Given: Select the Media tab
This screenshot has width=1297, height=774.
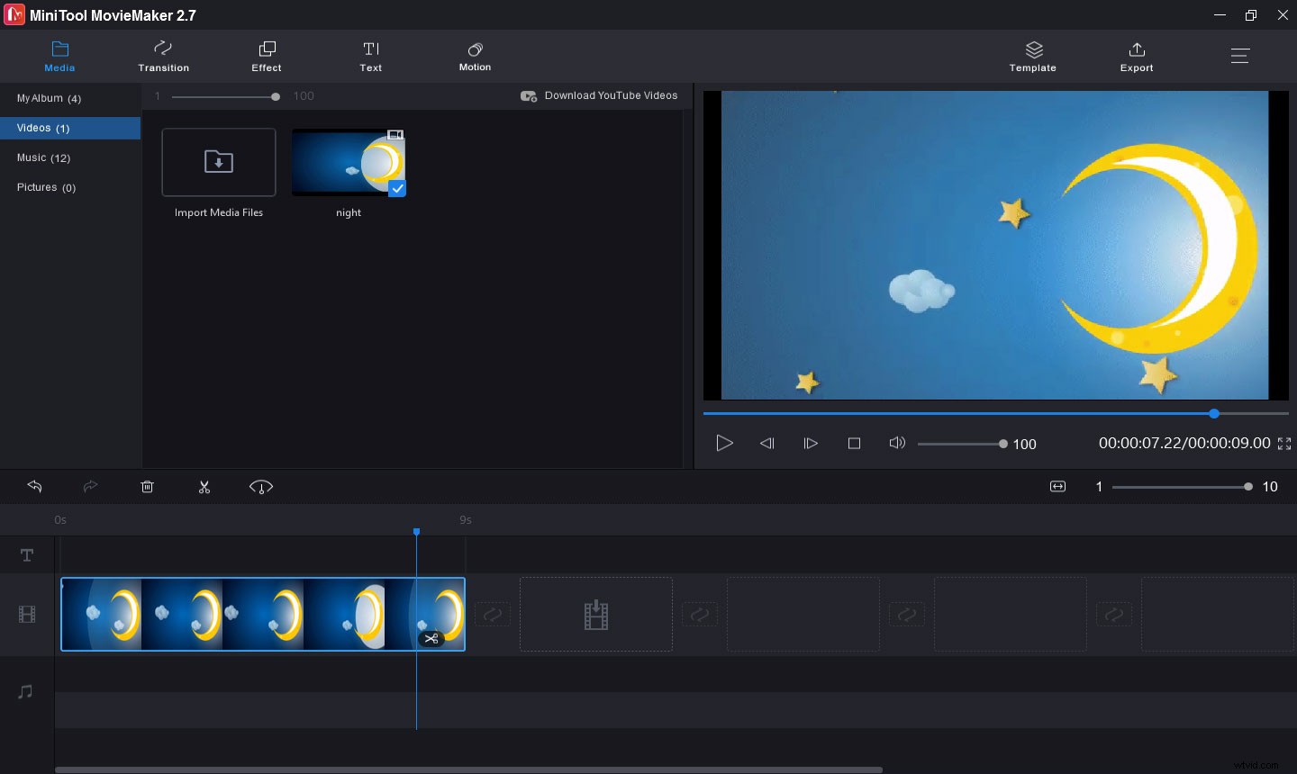Looking at the screenshot, I should tap(59, 56).
